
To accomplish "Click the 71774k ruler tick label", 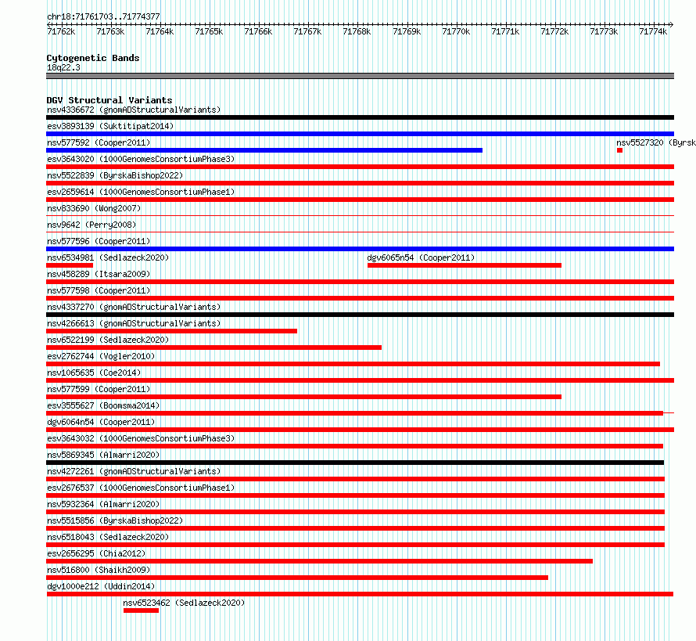I will tap(653, 31).
